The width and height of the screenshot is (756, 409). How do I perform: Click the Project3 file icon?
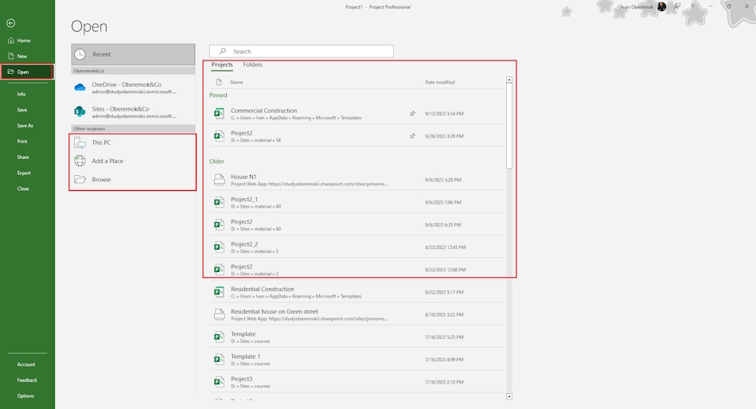(x=220, y=382)
